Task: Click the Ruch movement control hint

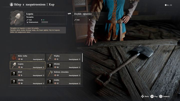Action: coord(145,97)
